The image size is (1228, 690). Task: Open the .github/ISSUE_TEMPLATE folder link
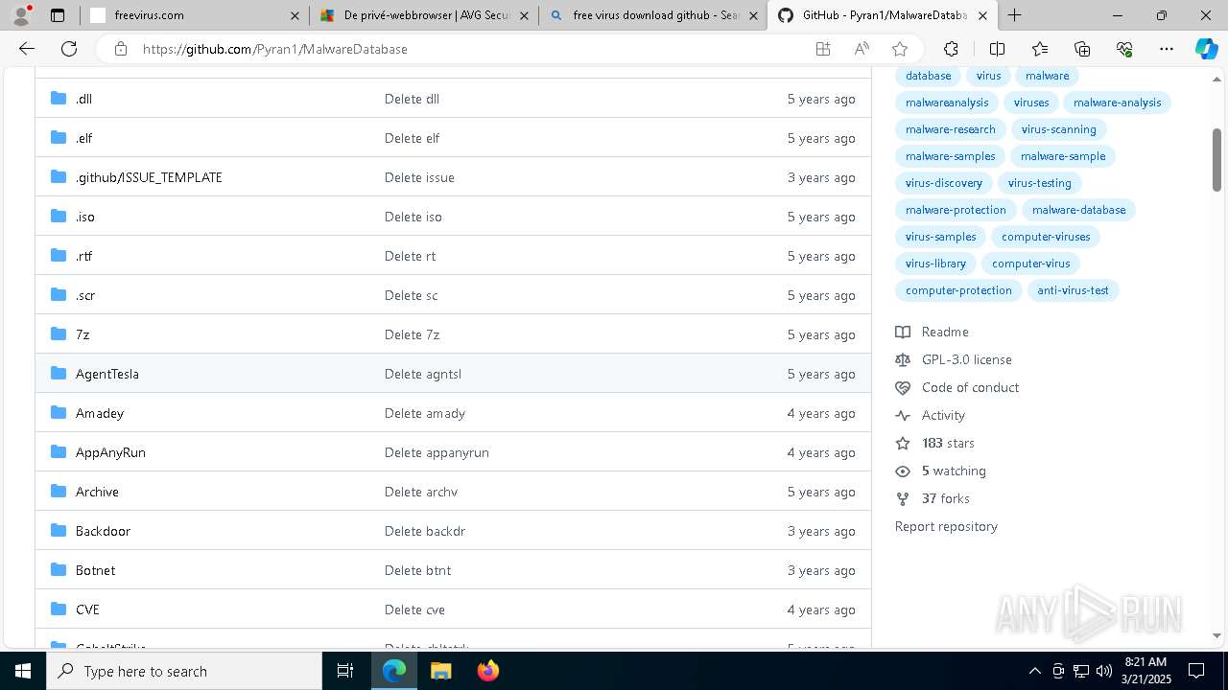(149, 177)
